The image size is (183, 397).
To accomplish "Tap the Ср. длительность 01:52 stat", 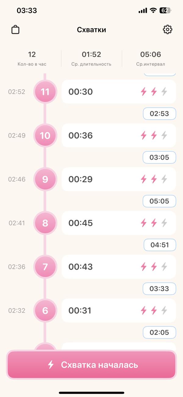I will (x=91, y=59).
